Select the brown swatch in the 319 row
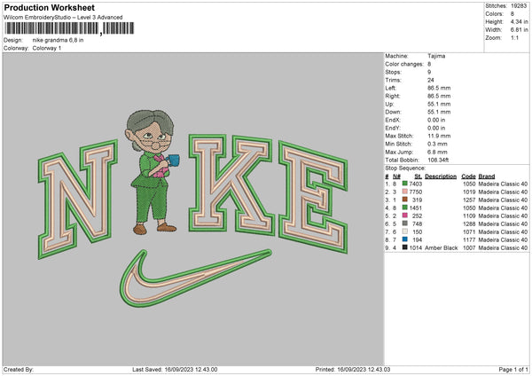Screen dimensions: 532x376 (405, 200)
